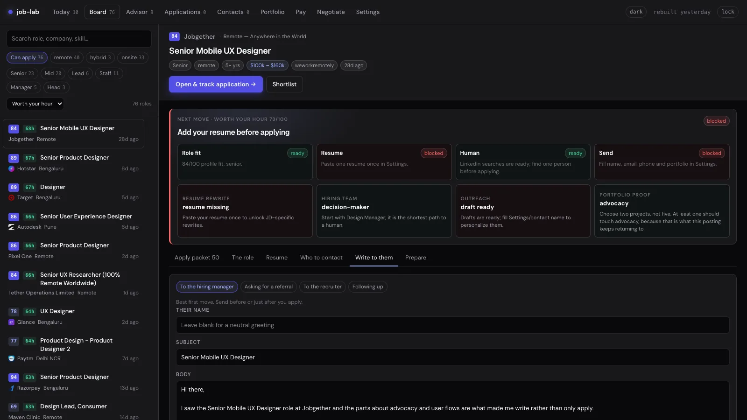Image resolution: width=747 pixels, height=420 pixels.
Task: Click the Glance company logo icon
Action: [x=11, y=322]
